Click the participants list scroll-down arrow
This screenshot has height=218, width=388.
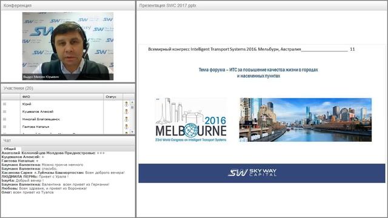click(x=132, y=132)
